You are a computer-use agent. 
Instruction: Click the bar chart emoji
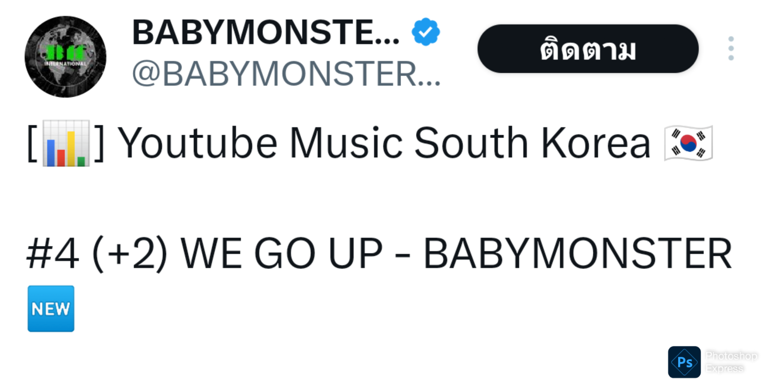66,143
